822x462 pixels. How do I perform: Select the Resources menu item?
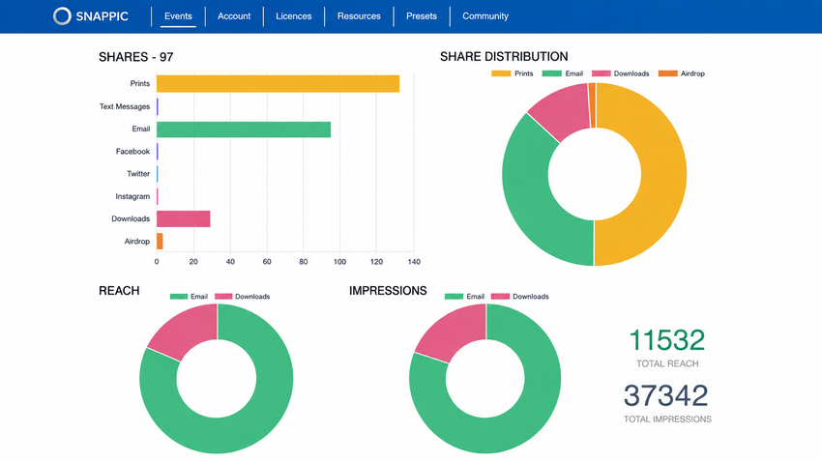359,16
